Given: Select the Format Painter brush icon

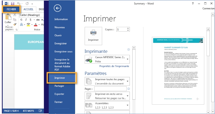Looking at the screenshot, I should click(x=15, y=24).
